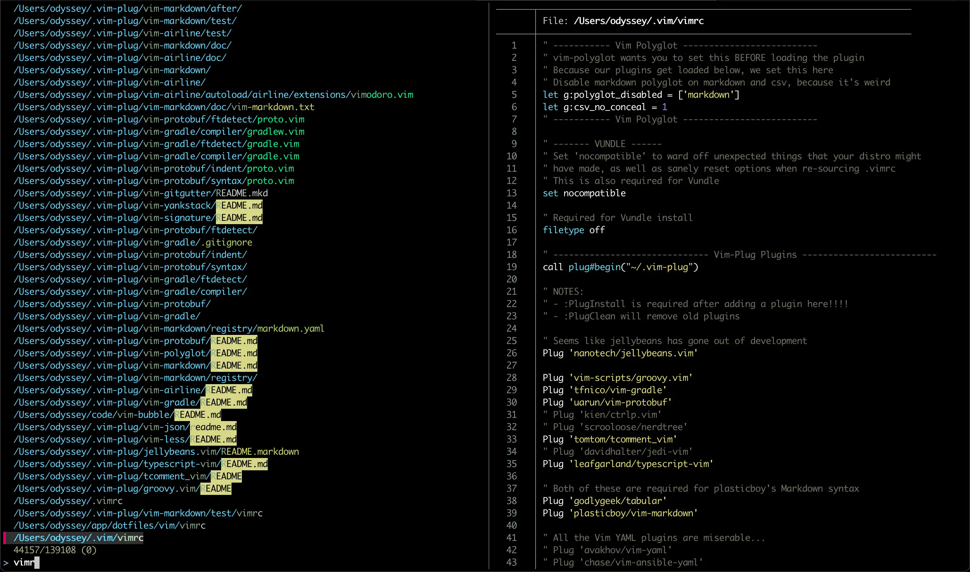Select vim-protobuf/README.md result
970x572 pixels.
(136, 340)
